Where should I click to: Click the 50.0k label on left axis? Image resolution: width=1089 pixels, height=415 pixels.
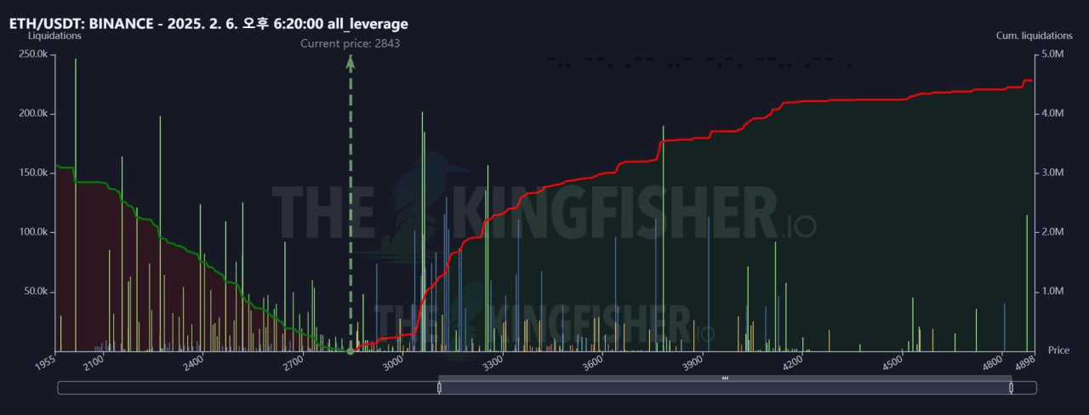(x=35, y=292)
